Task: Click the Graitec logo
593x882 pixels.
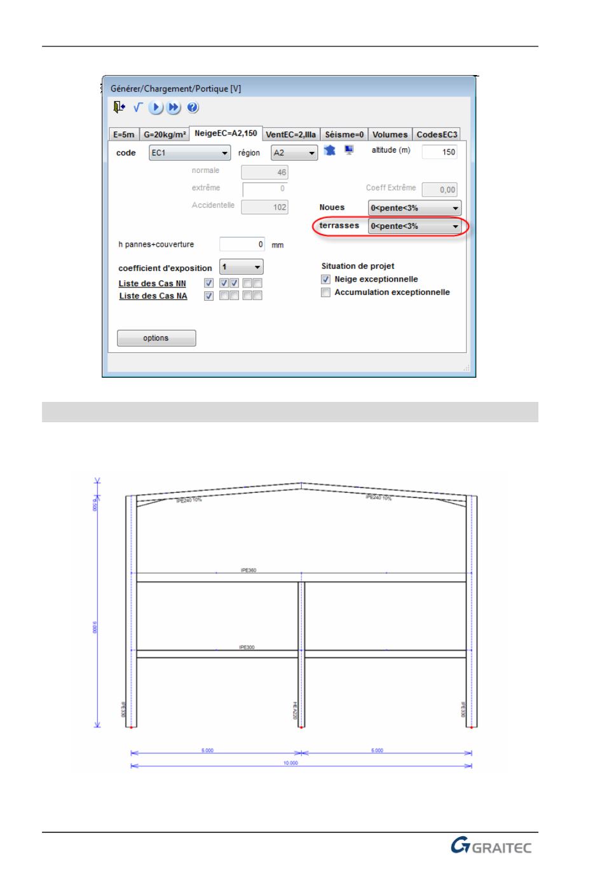Action: [x=491, y=846]
